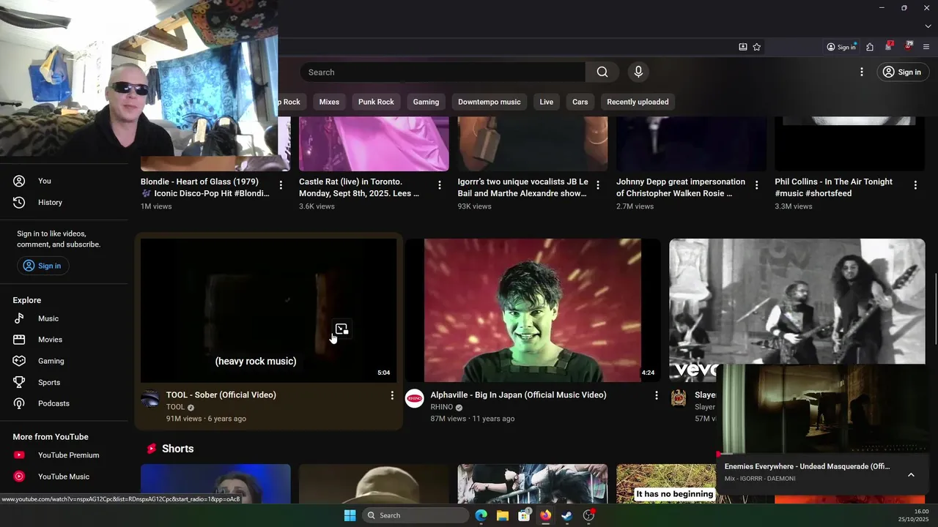938x527 pixels.
Task: Open Enemies Everywhere mini player title
Action: click(808, 466)
